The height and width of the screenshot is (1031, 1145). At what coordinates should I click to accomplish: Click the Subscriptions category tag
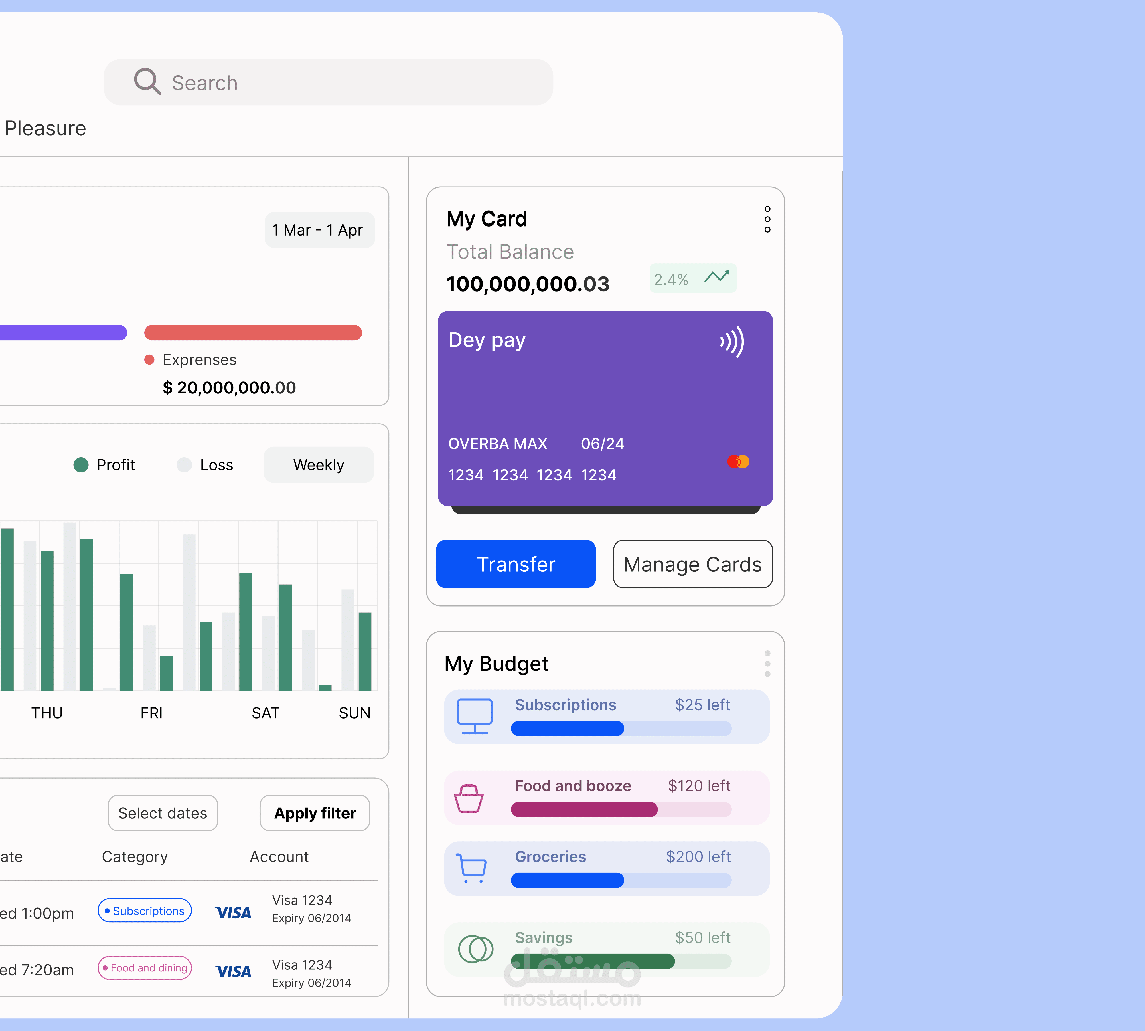coord(145,910)
